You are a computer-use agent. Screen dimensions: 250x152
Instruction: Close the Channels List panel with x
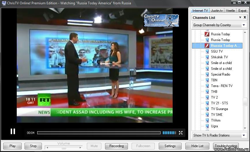point(245,17)
